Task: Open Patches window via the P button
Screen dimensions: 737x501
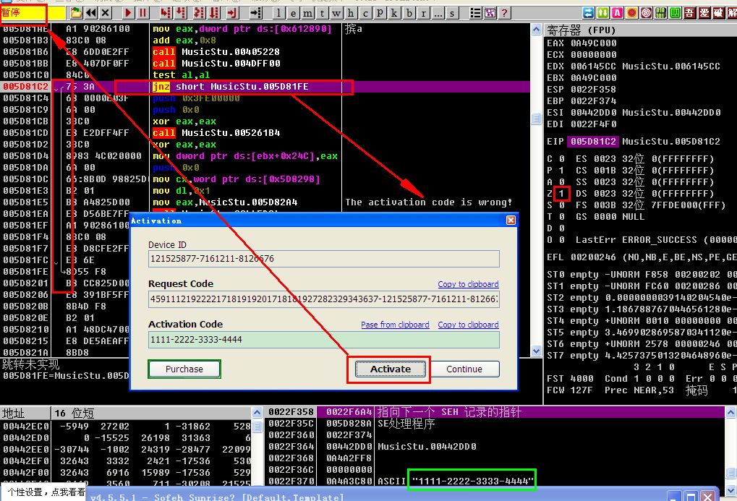Action: 380,13
